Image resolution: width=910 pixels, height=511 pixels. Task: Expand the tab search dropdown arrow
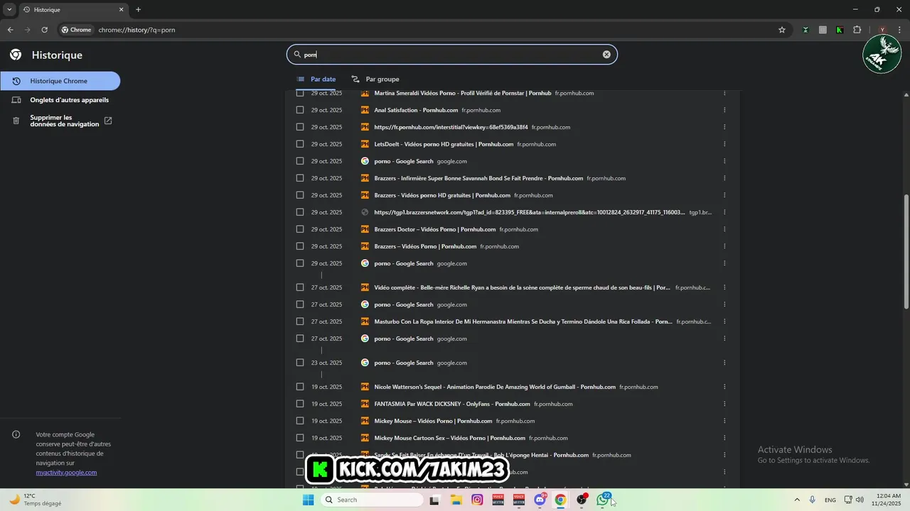tap(9, 9)
